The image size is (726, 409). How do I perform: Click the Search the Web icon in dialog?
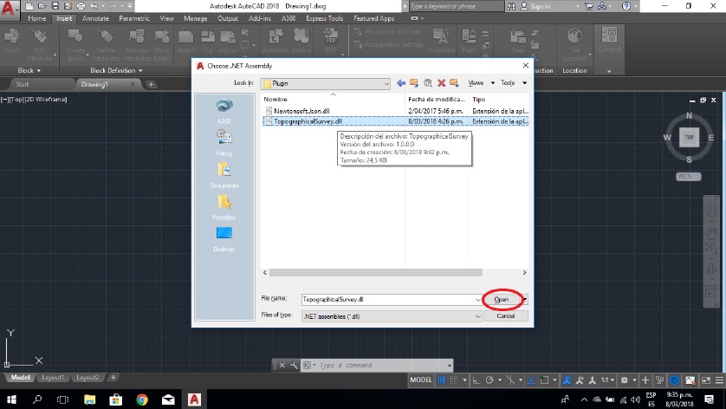[428, 83]
